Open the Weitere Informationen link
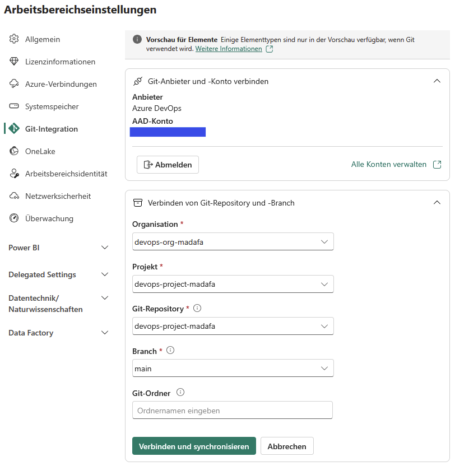Image resolution: width=455 pixels, height=466 pixels. pyautogui.click(x=229, y=49)
